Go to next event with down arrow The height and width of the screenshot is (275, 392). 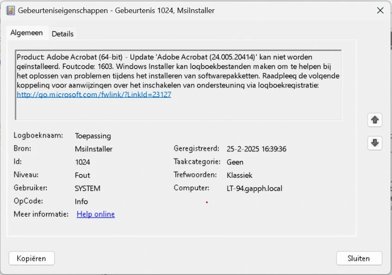[374, 143]
